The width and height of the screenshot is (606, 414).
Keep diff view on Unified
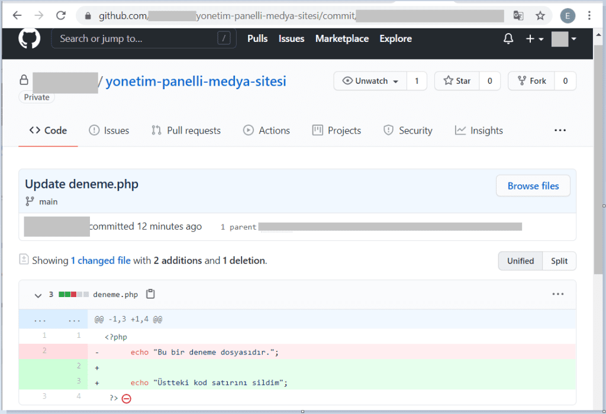point(520,260)
